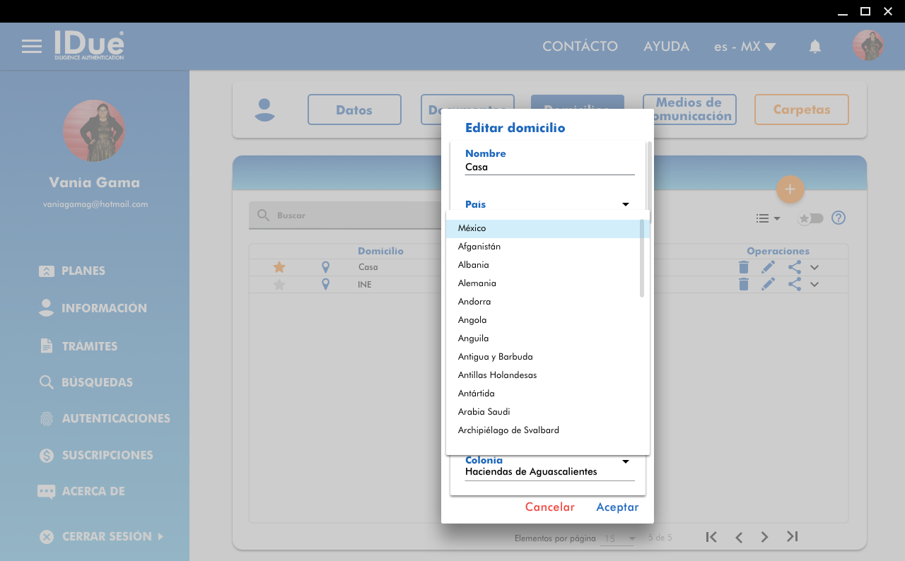Open the es - MX language dropdown
Screen dimensions: 905x561
click(745, 47)
